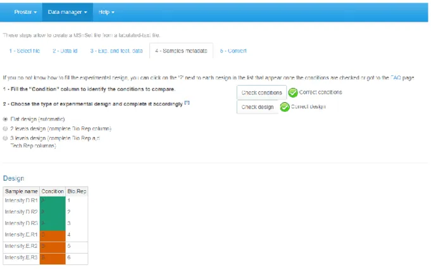The height and width of the screenshot is (272, 431).
Task: Click the green Correct design checkmark icon
Action: 285,107
